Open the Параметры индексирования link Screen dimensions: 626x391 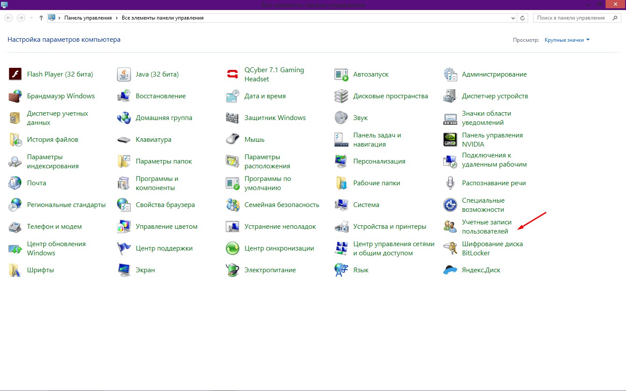click(x=53, y=161)
